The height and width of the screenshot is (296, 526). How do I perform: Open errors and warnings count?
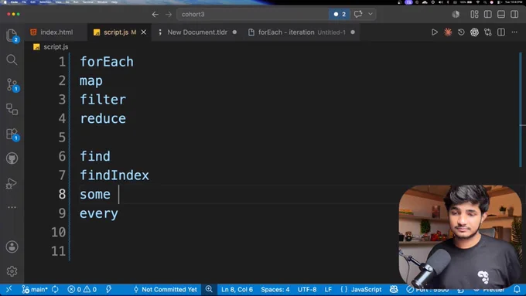[82, 289]
